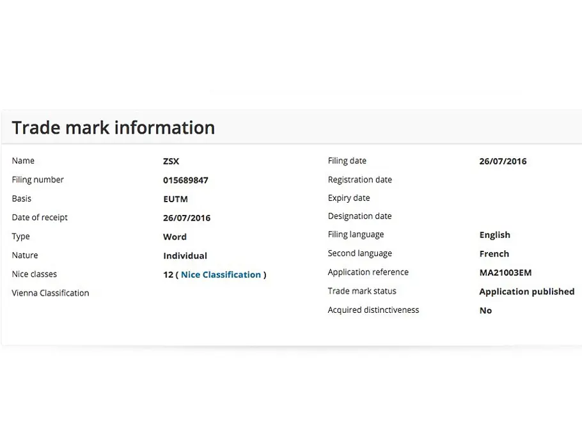Click the 'Acquired distinctiveness' label

click(x=374, y=310)
